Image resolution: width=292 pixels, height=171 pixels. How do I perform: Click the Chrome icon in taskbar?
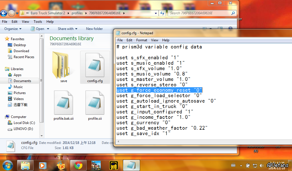[78, 165]
